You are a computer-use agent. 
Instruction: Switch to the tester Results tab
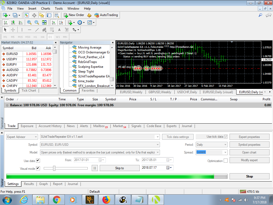pos(29,184)
